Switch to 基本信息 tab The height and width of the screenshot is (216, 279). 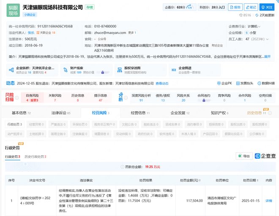[x=21, y=113]
